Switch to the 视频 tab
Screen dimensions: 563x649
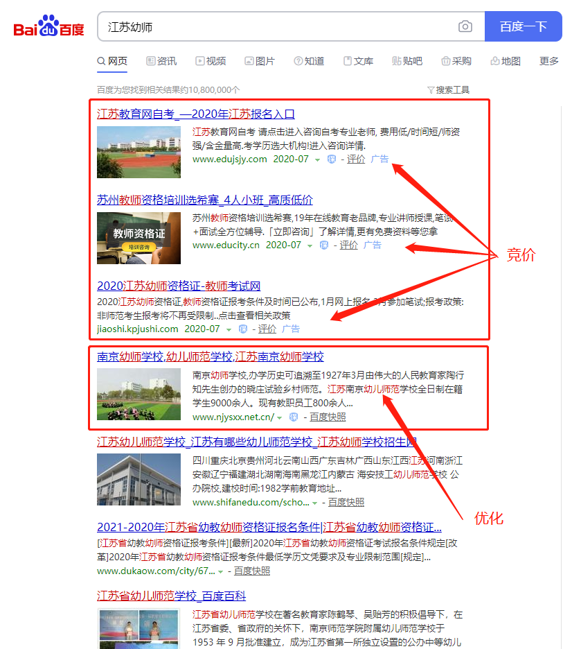coord(211,61)
